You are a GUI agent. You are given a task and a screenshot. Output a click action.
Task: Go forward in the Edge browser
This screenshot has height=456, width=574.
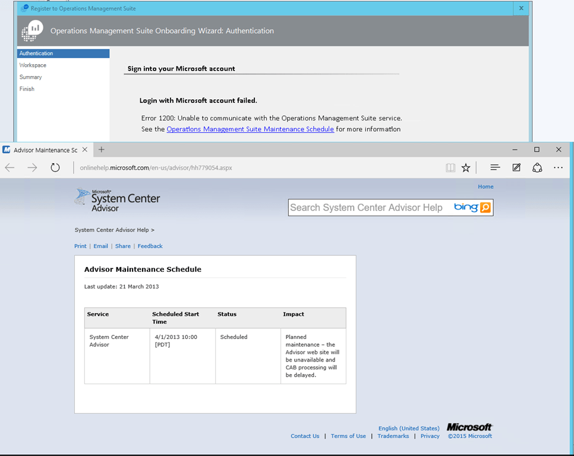32,168
